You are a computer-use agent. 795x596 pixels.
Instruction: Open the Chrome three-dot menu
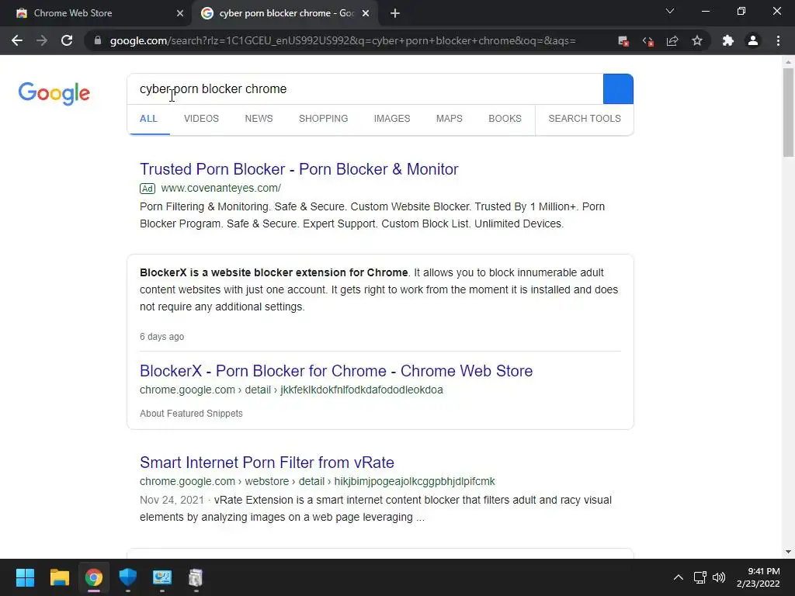click(778, 40)
